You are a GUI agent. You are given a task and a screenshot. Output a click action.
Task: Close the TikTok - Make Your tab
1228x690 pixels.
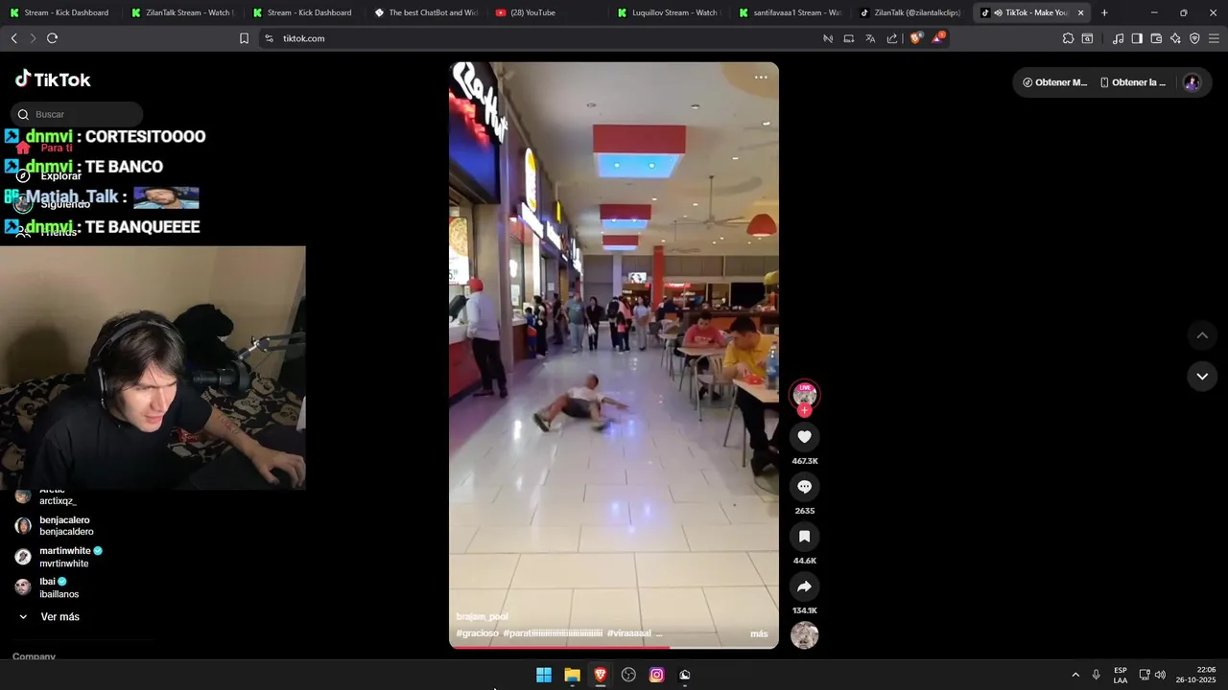click(x=1081, y=12)
